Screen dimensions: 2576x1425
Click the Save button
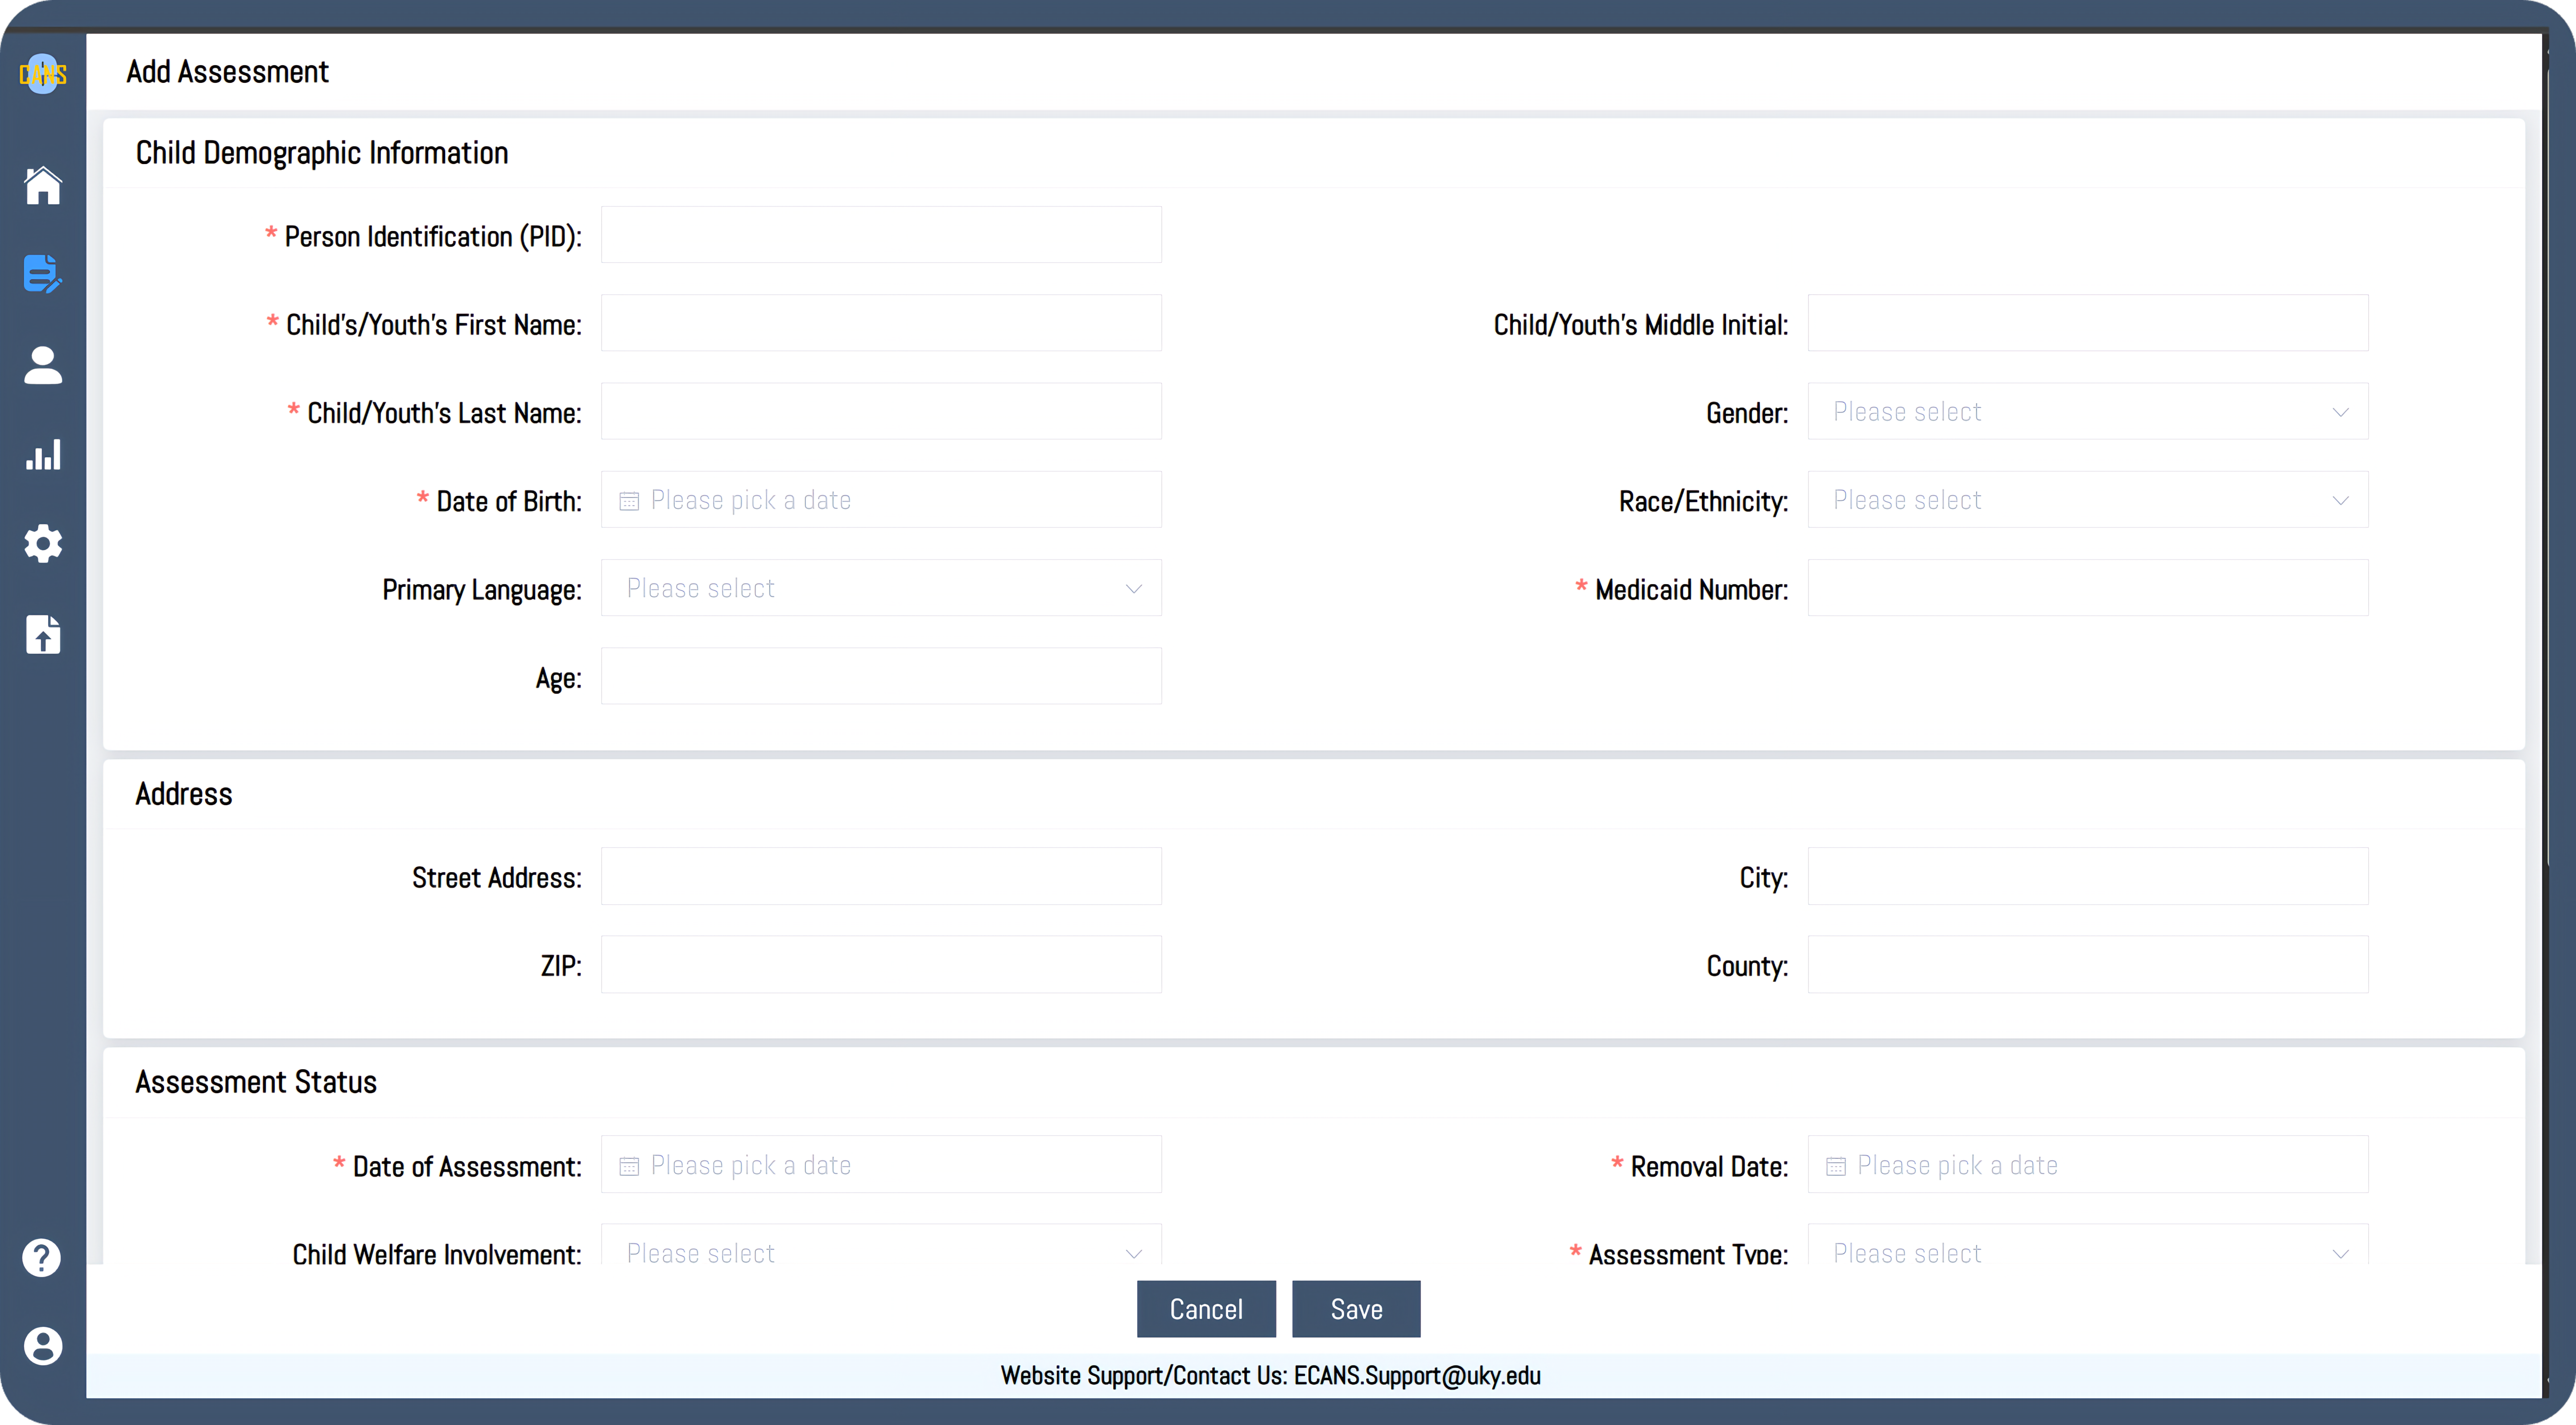pyautogui.click(x=1356, y=1309)
